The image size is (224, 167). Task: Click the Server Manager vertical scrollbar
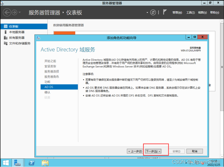coord(222,67)
